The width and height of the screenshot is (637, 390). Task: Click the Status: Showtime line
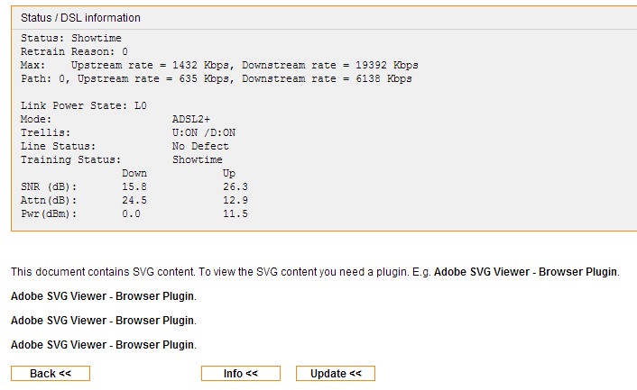tap(71, 38)
